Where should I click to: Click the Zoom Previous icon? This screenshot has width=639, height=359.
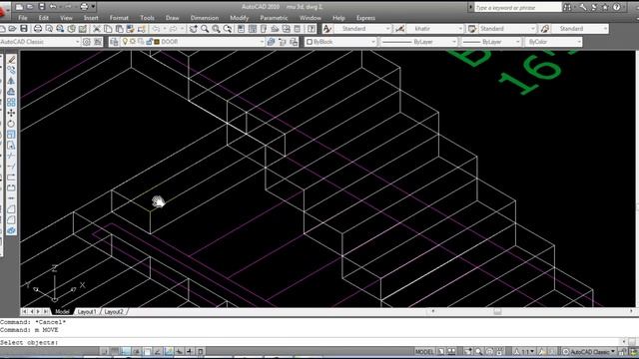click(x=228, y=29)
